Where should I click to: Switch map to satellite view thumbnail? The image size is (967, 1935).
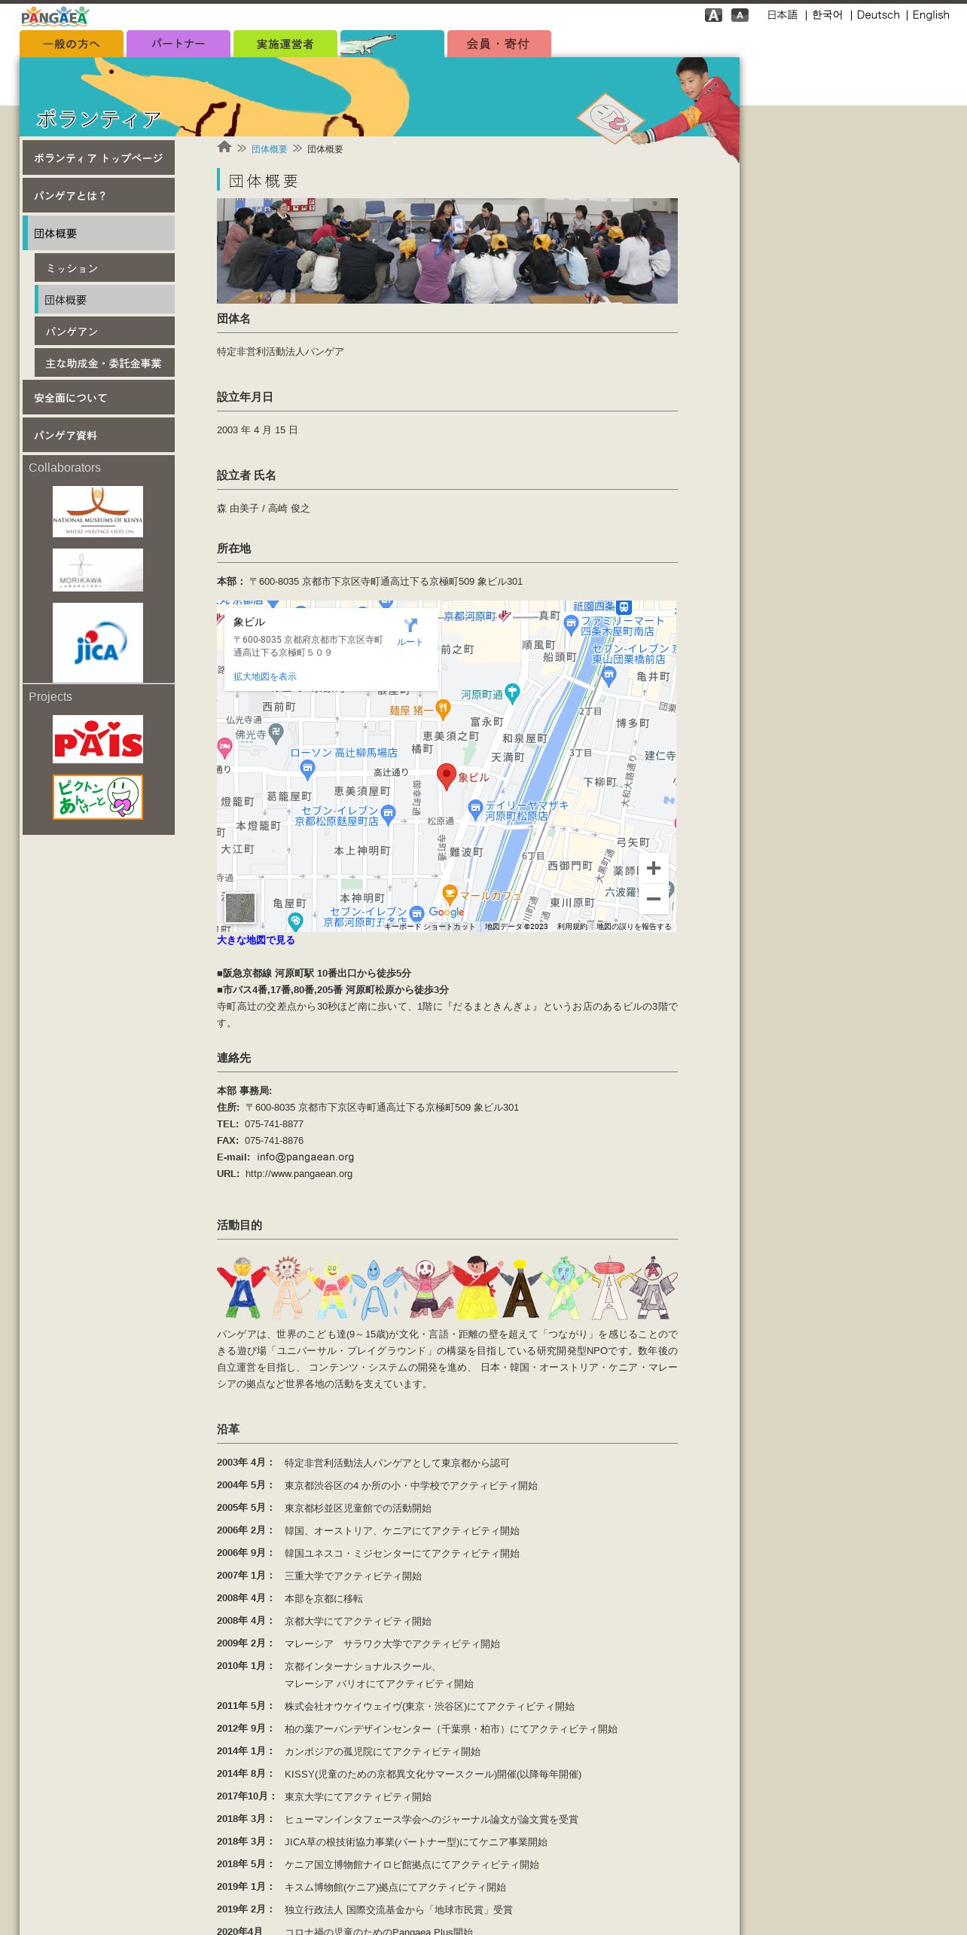240,908
